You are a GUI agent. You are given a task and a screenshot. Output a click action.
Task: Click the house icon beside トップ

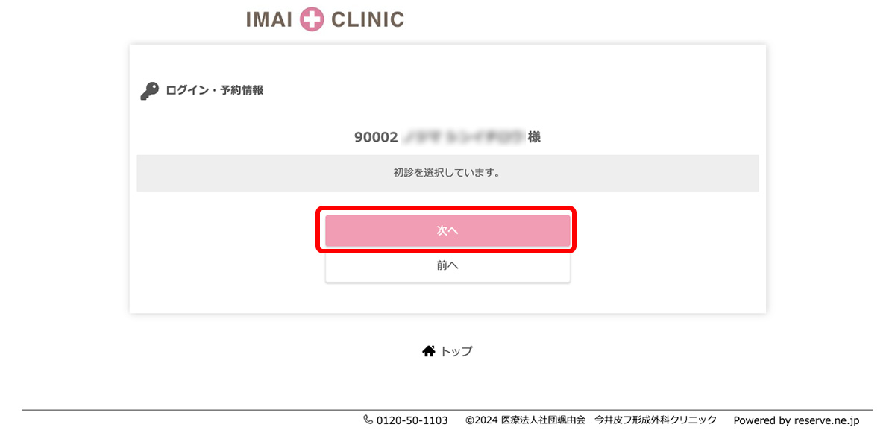click(429, 350)
